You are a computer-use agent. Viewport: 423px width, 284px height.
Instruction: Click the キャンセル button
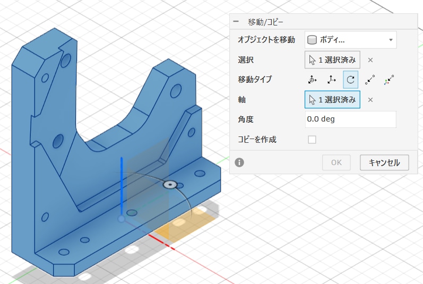384,162
